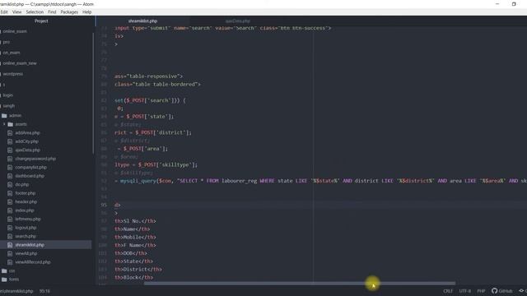Switch to the shramiklist.php editor tab
This screenshot has height=296, width=527.
pyautogui.click(x=142, y=21)
